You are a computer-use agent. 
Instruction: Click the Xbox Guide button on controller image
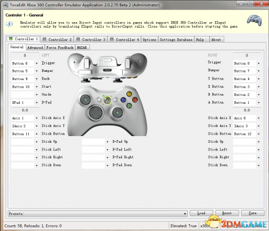click(x=107, y=100)
